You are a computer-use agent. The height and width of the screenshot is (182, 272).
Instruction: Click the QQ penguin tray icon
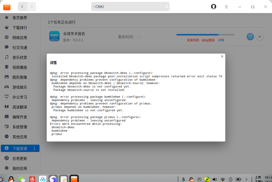pos(191,179)
